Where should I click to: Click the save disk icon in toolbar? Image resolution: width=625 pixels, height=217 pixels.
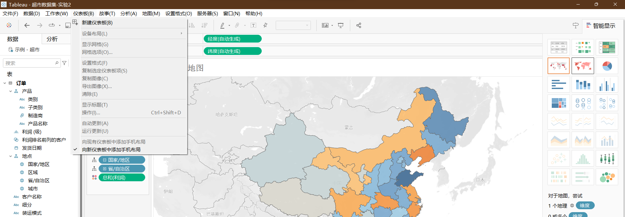point(68,25)
